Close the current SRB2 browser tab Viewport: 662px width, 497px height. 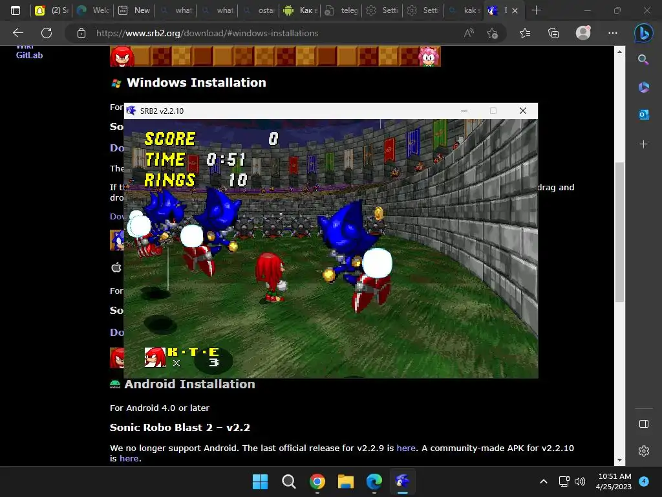point(515,11)
